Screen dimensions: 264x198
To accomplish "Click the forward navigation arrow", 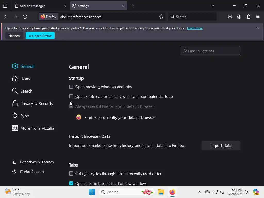I will (x=15, y=17).
